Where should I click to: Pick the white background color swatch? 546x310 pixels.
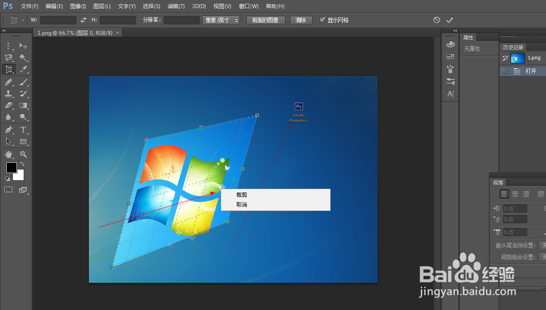[x=20, y=177]
